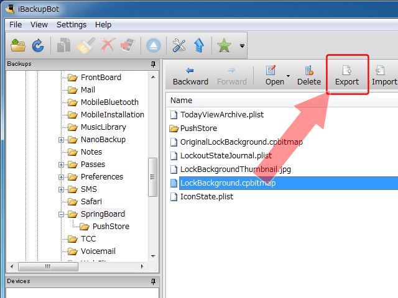Select the NanoBackup folder
Image resolution: width=398 pixels, height=298 pixels.
click(103, 139)
